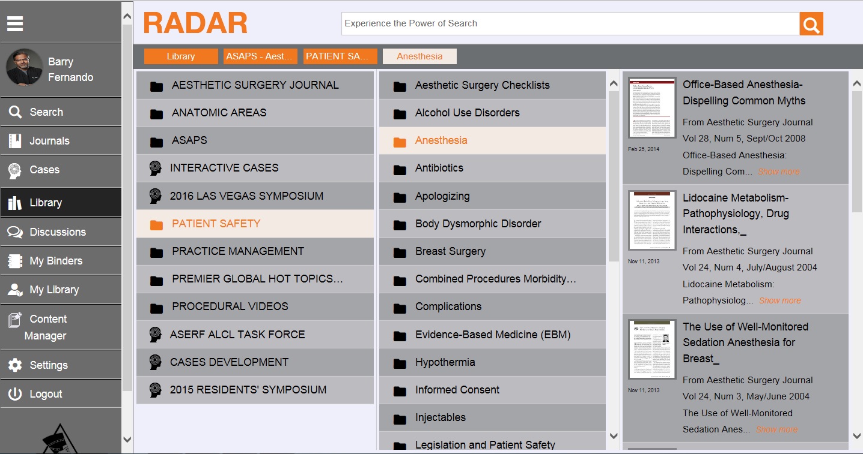Click the My Library person icon
This screenshot has width=863, height=454.
click(15, 290)
